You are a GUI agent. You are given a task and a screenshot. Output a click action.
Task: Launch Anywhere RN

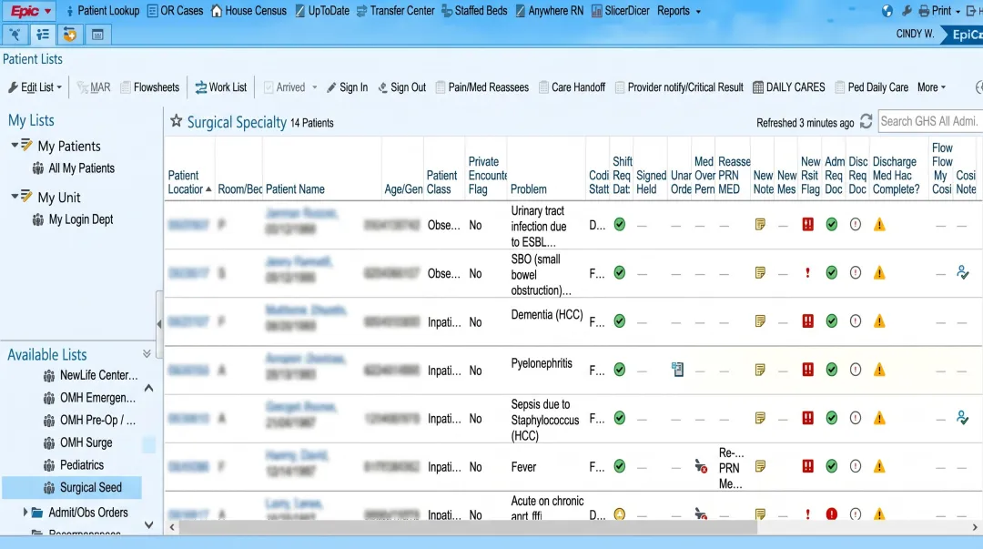click(x=549, y=11)
